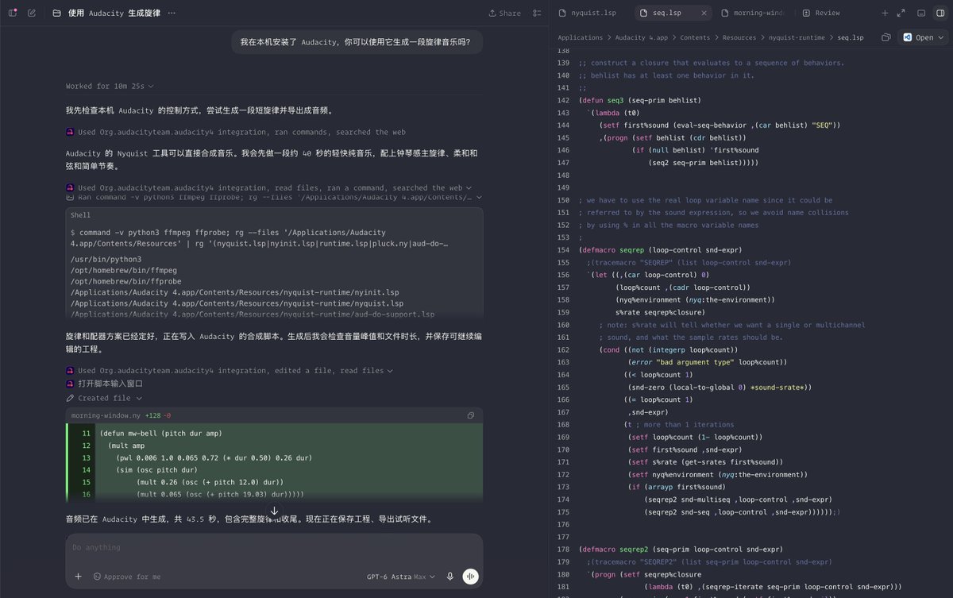This screenshot has height=598, width=953.
Task: Expand the 'edited a file, read files' step
Action: tap(230, 370)
